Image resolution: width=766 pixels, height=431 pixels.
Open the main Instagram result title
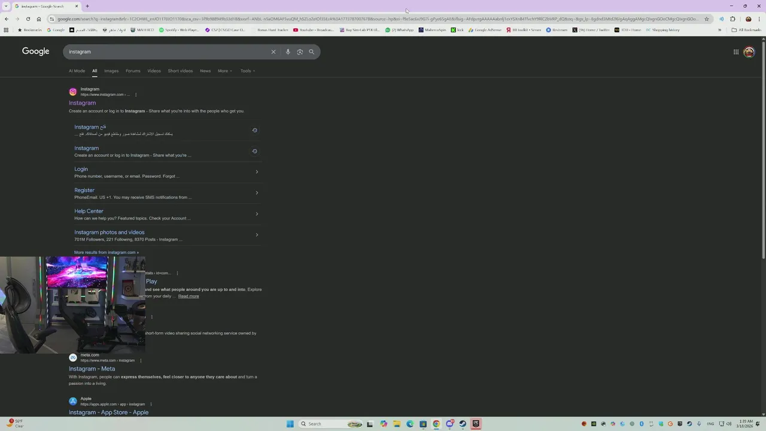pos(82,103)
